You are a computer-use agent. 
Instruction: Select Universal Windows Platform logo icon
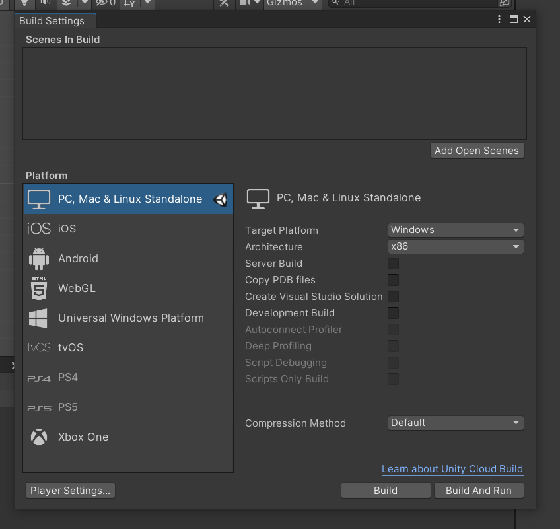click(x=38, y=318)
